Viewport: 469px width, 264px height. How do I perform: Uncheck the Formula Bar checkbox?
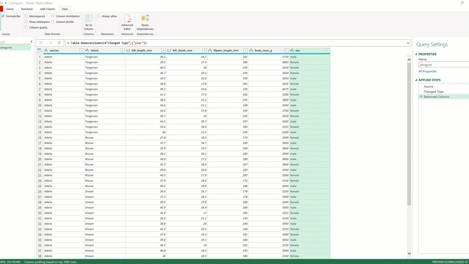[x=3, y=16]
